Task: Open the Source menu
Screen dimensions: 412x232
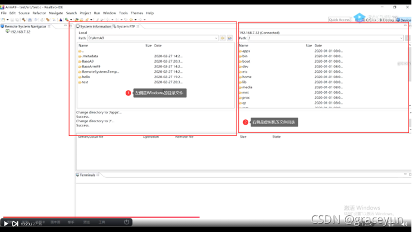Action: click(24, 13)
